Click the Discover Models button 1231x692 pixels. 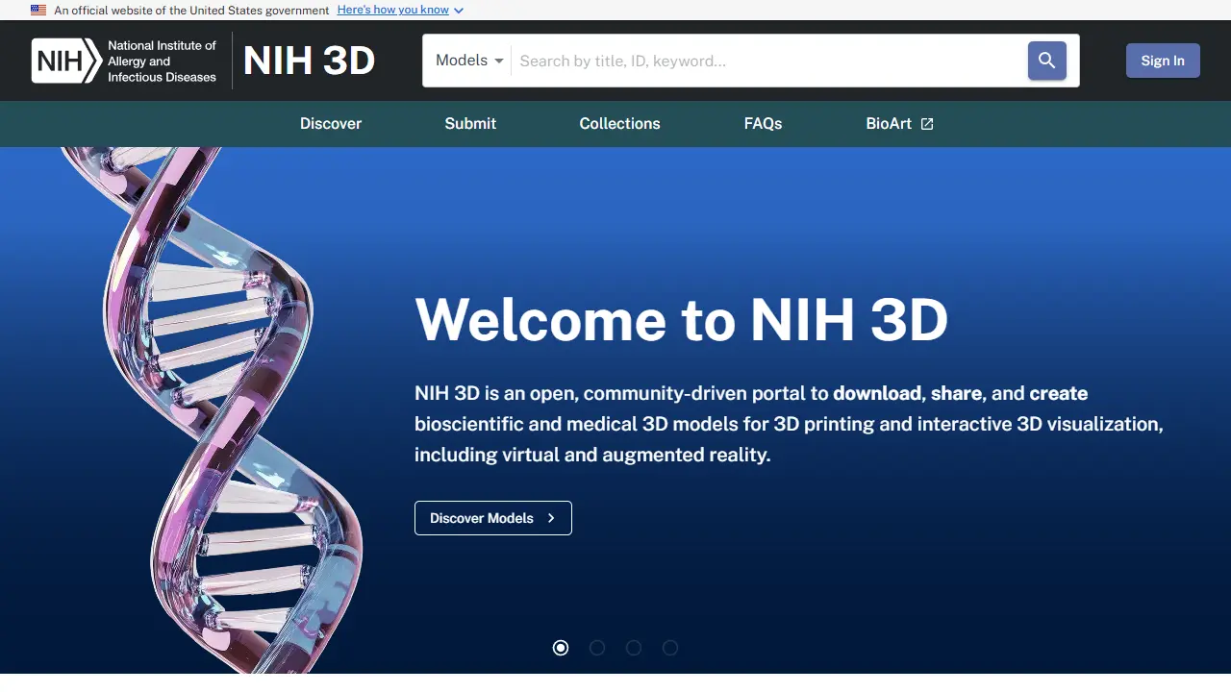(x=492, y=518)
